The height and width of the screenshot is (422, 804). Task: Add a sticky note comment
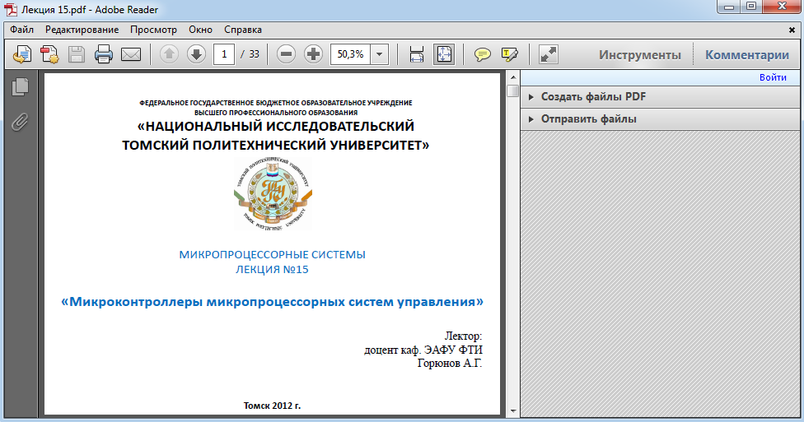(482, 54)
